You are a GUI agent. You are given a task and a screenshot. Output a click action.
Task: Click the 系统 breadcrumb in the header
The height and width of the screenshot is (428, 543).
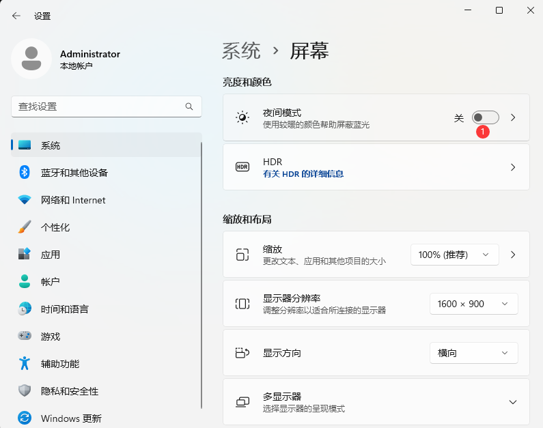click(241, 51)
